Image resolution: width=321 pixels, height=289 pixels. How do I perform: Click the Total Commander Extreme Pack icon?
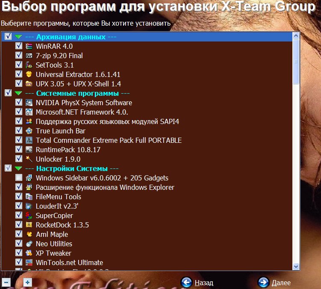pyautogui.click(x=29, y=140)
